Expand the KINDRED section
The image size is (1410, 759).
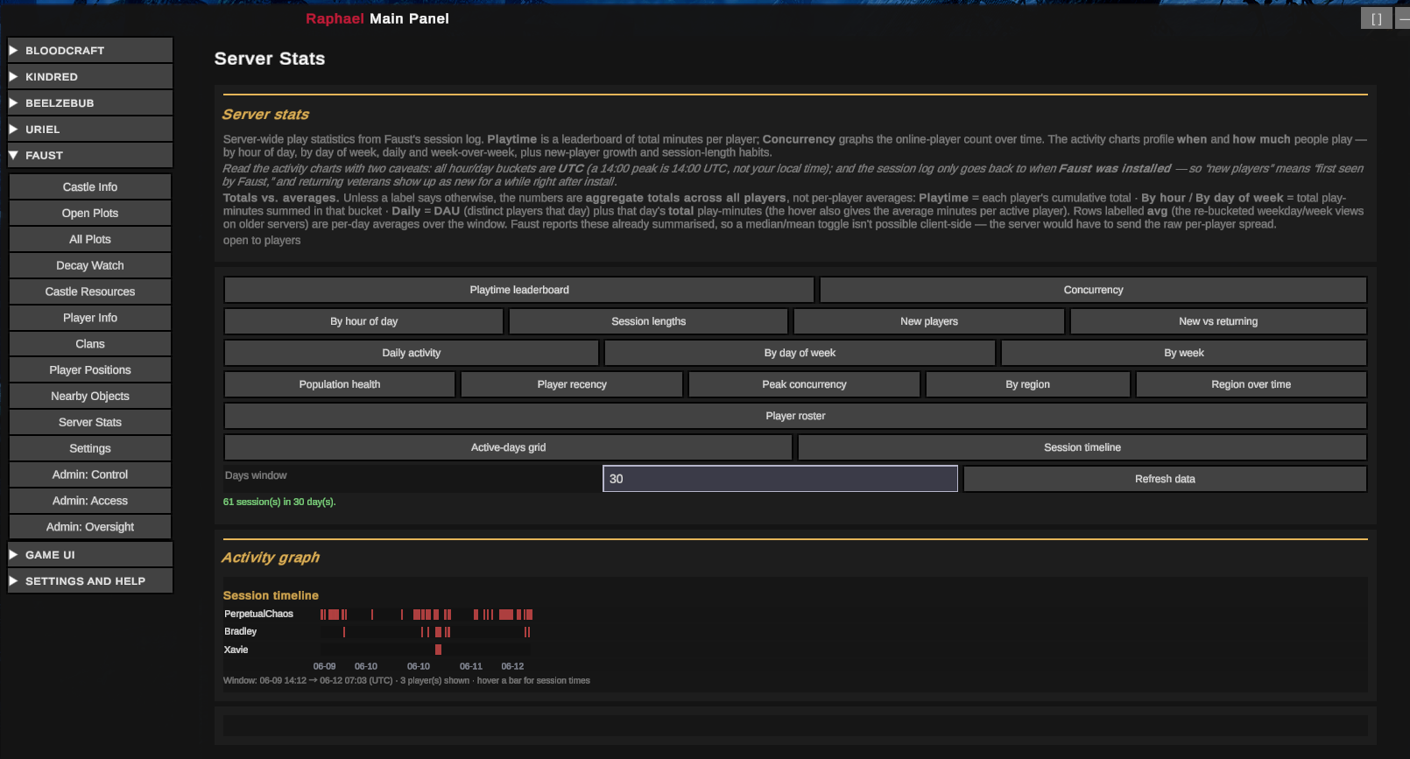click(x=90, y=76)
